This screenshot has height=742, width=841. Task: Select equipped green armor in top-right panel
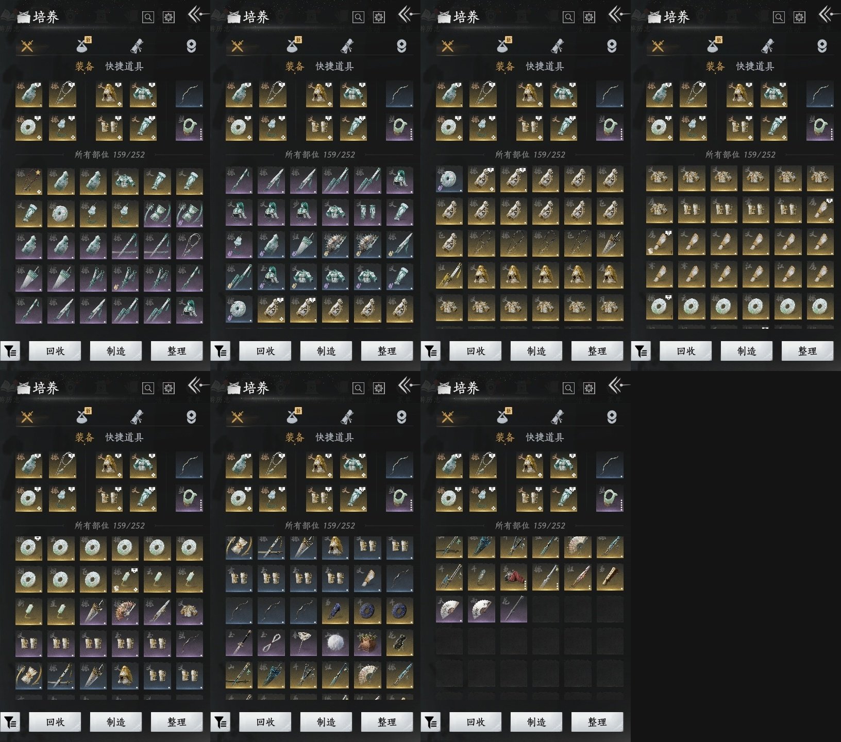pyautogui.click(x=773, y=94)
